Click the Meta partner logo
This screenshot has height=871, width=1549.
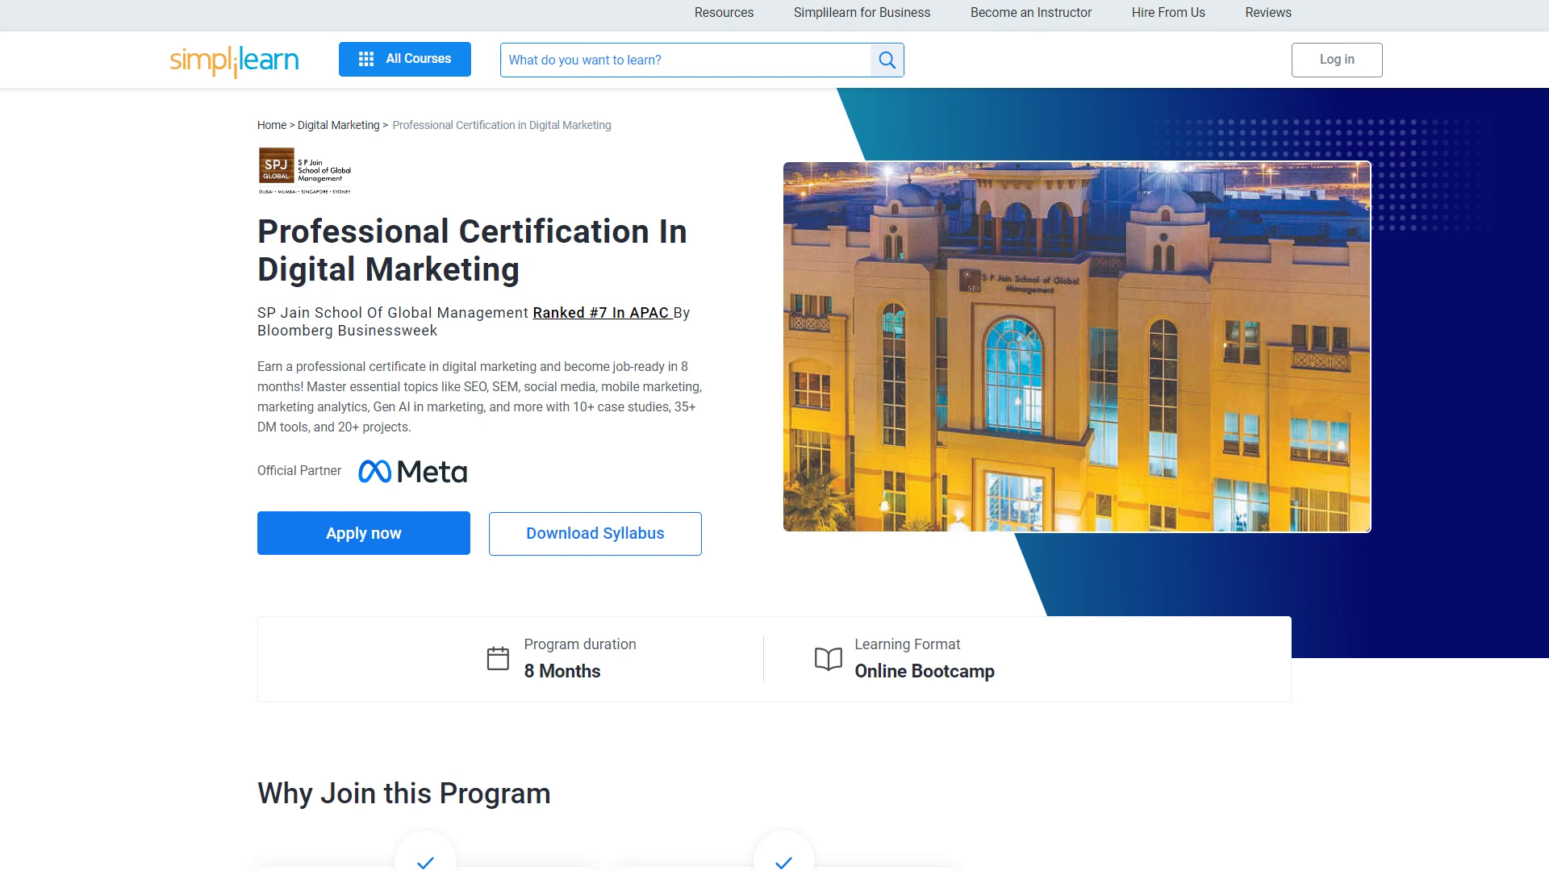[x=412, y=471]
